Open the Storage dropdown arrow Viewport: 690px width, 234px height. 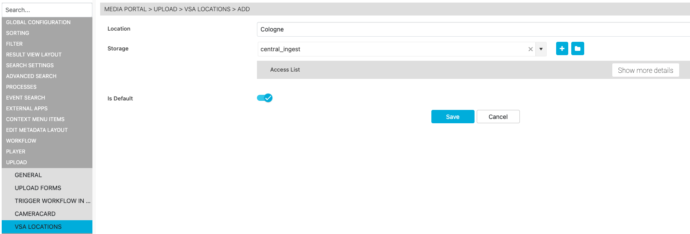click(541, 49)
